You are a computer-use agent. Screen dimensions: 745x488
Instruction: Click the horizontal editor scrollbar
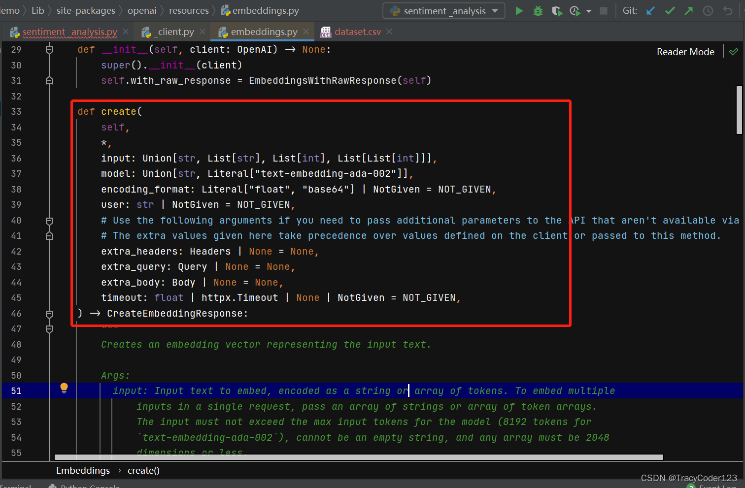tap(359, 457)
